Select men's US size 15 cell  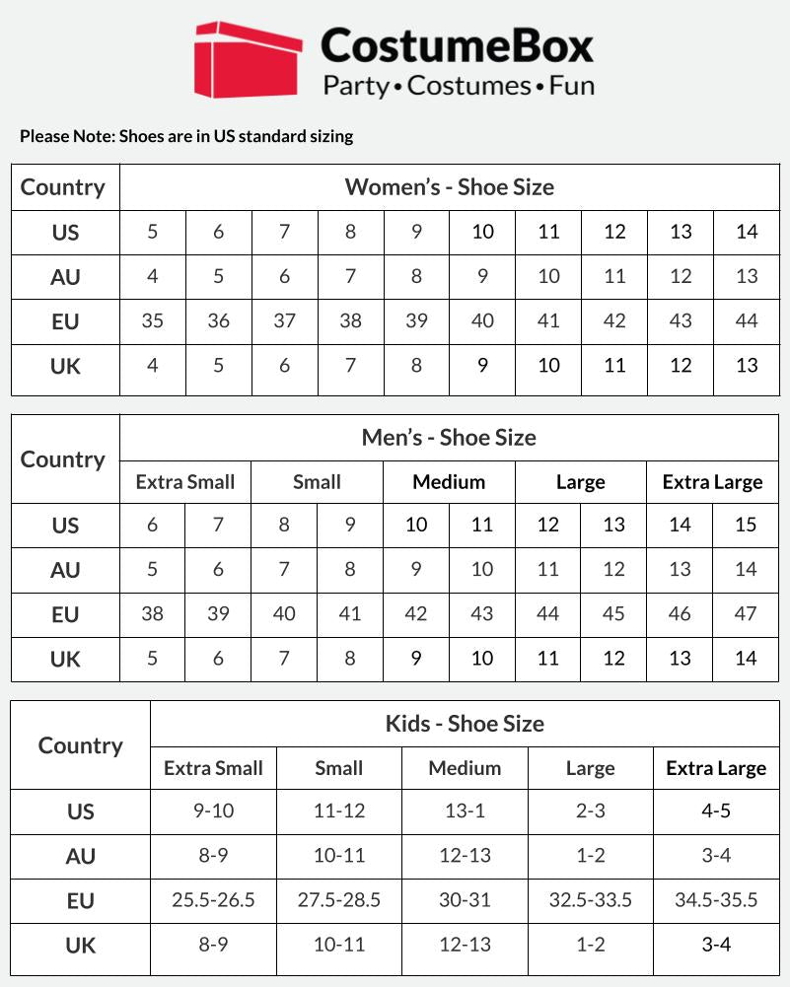pos(746,525)
